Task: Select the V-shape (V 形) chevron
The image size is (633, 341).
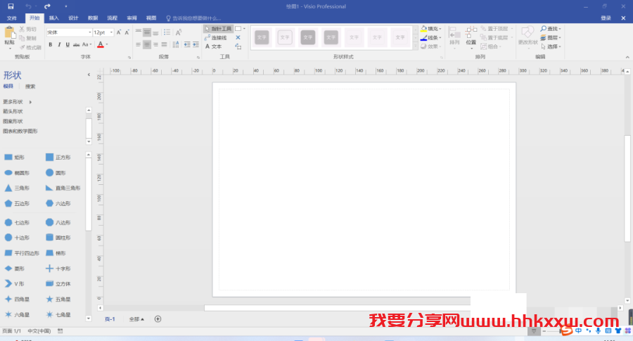Action: [15, 283]
